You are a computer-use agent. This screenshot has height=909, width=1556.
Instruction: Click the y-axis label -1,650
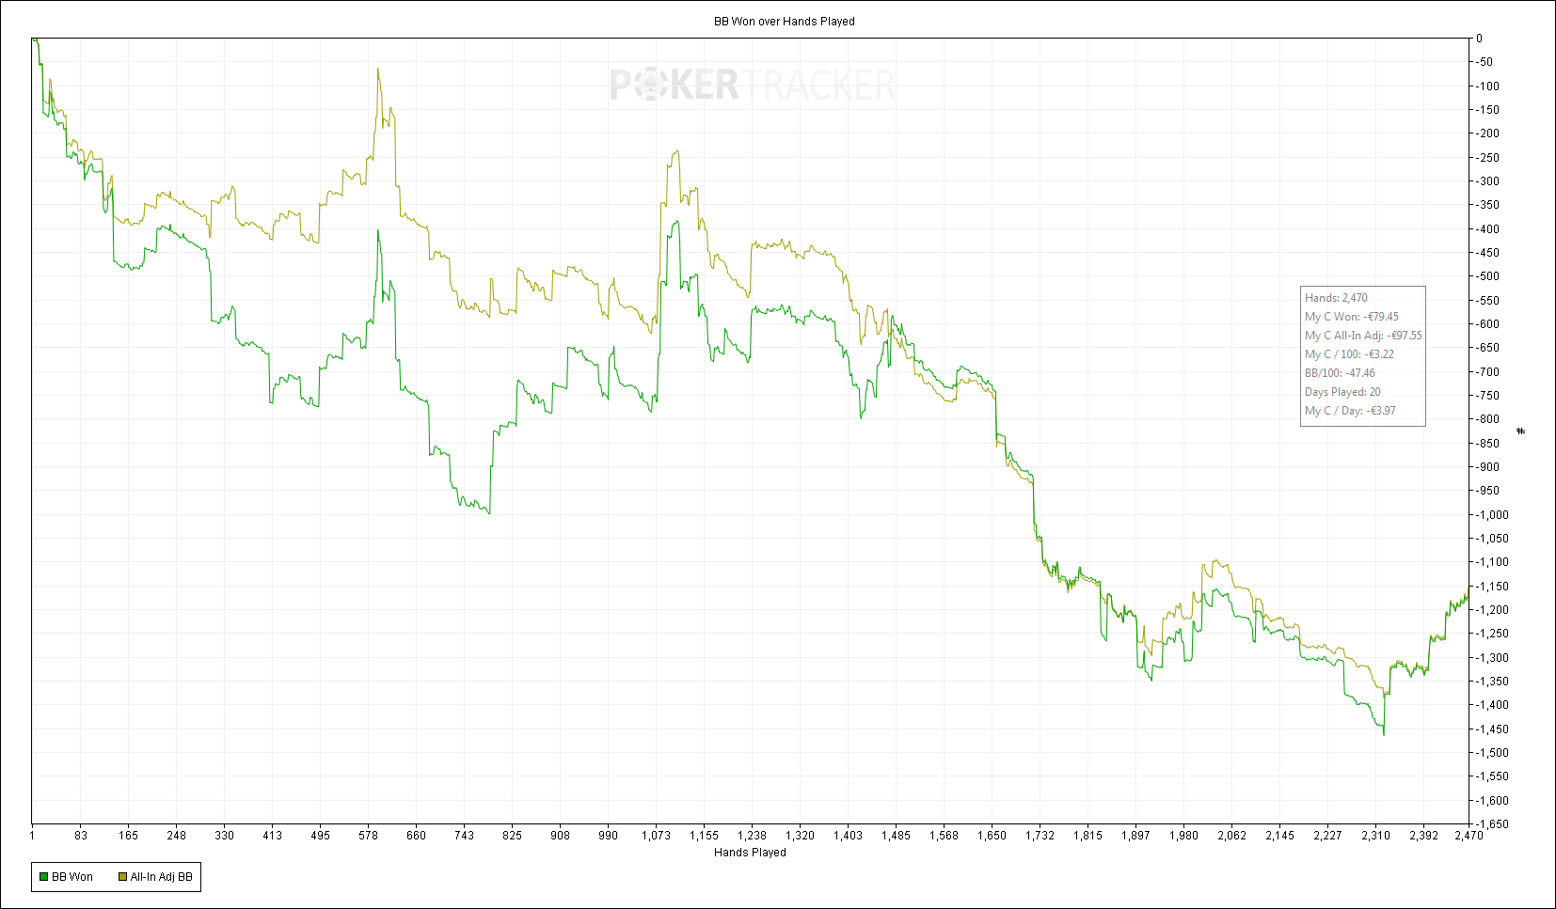1492,824
